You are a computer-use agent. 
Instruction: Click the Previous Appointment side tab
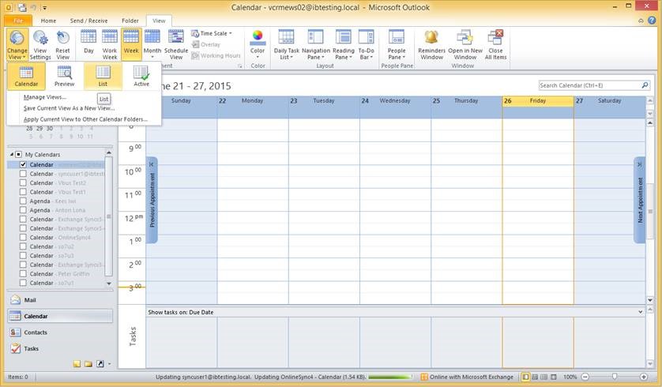[x=152, y=200]
